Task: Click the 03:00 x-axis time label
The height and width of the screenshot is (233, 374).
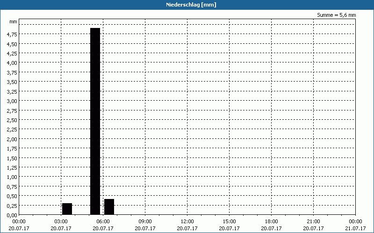Action: [x=61, y=222]
